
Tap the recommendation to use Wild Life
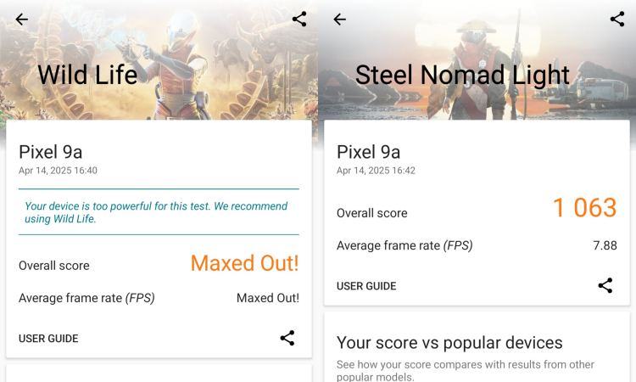(x=156, y=212)
